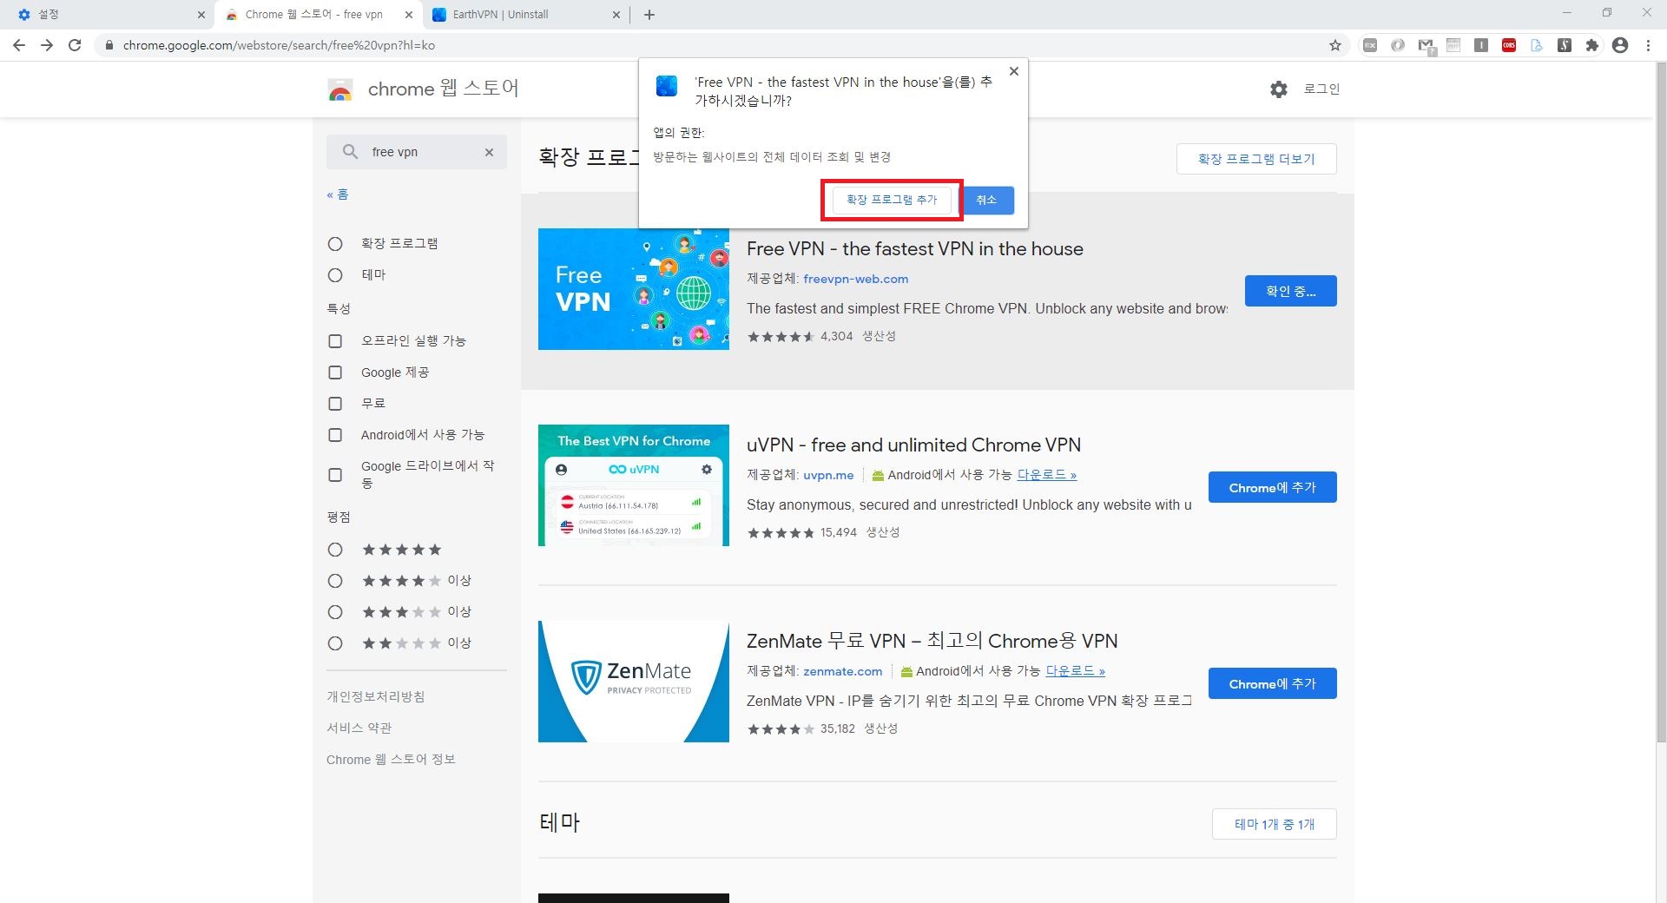Screen dimensions: 1667x903
Task: Click the ZenMate thumbnail image
Action: pos(634,682)
